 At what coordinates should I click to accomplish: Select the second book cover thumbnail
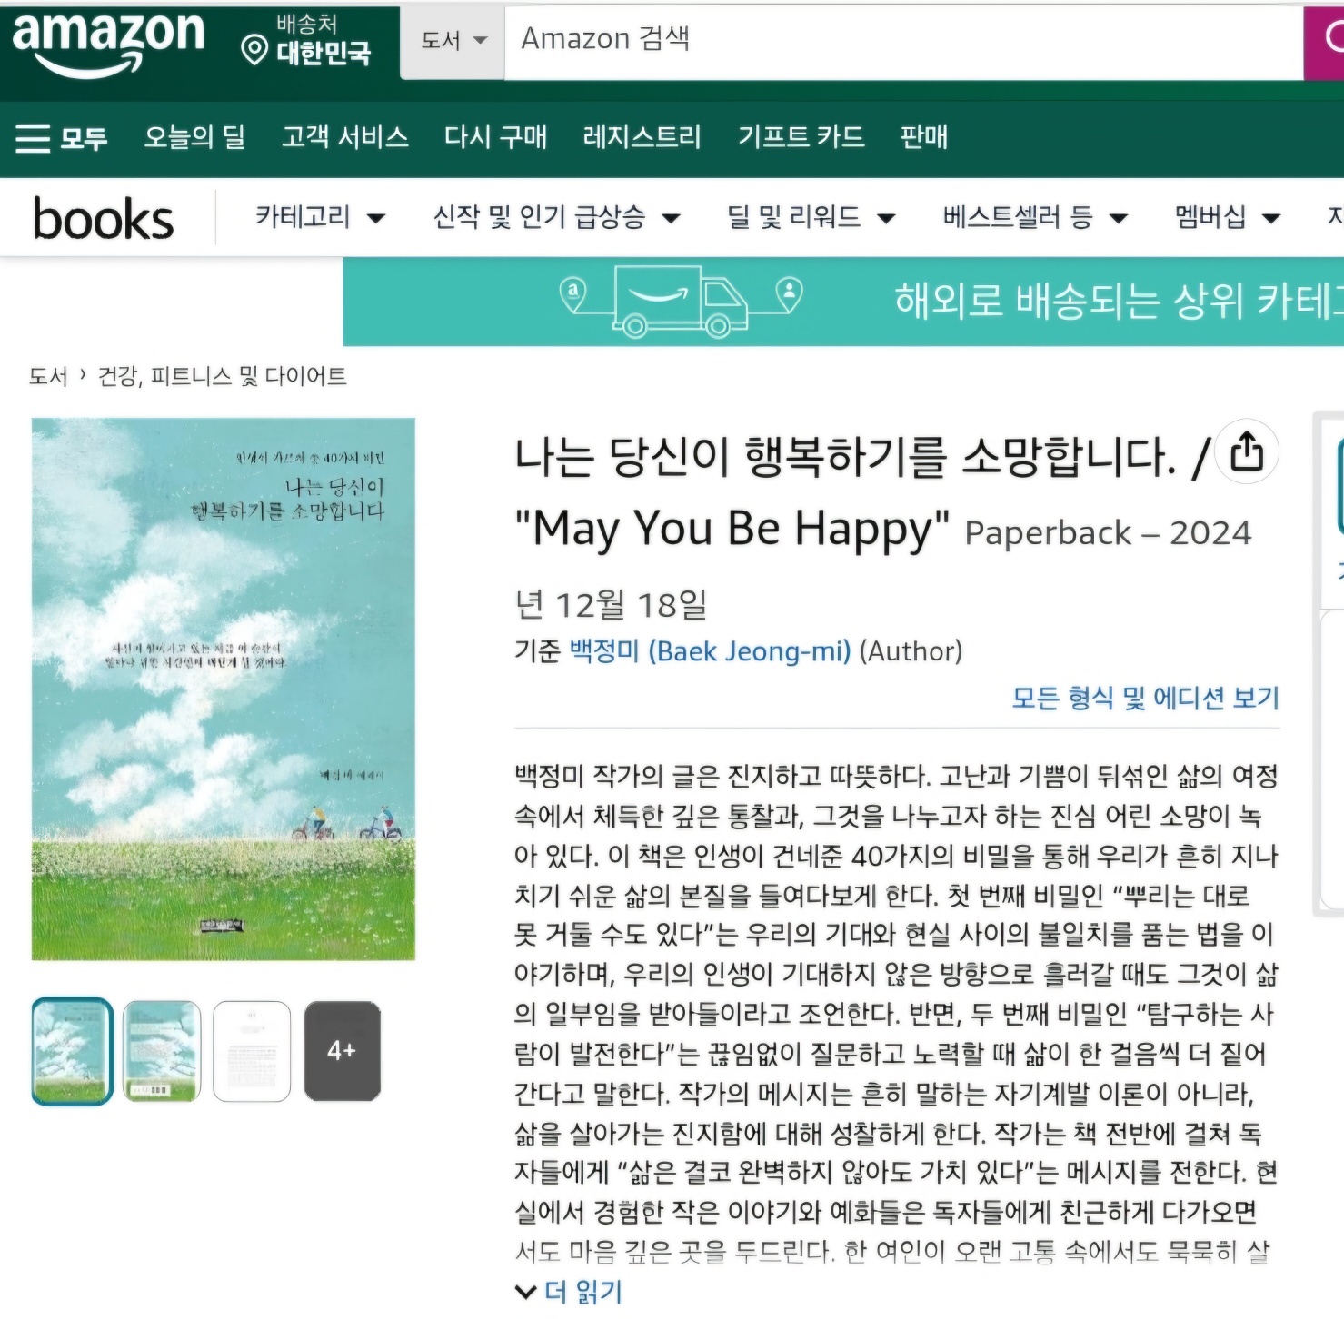click(x=162, y=1051)
